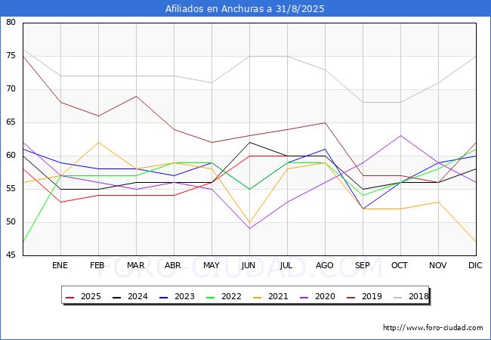Viewport: 491px width, 340px height.
Task: Click the ABR month axis label
Action: coord(173,265)
